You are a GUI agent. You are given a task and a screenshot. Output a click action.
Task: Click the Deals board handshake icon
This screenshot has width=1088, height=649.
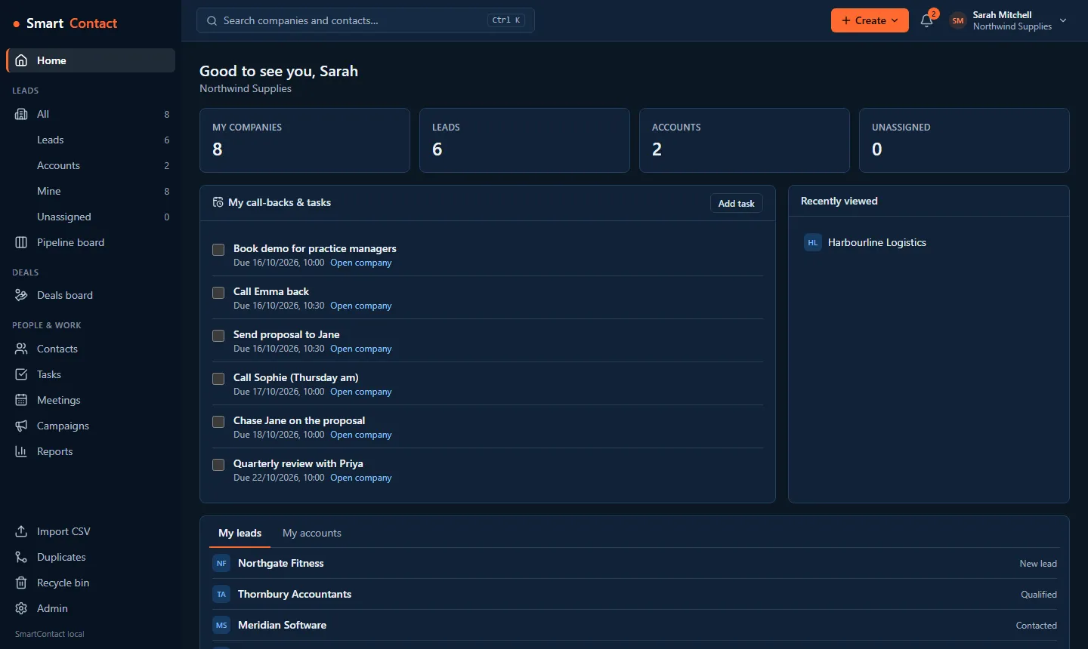coord(21,295)
